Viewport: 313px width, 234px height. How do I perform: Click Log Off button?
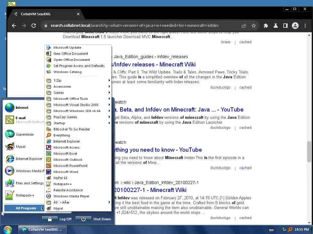point(57,219)
